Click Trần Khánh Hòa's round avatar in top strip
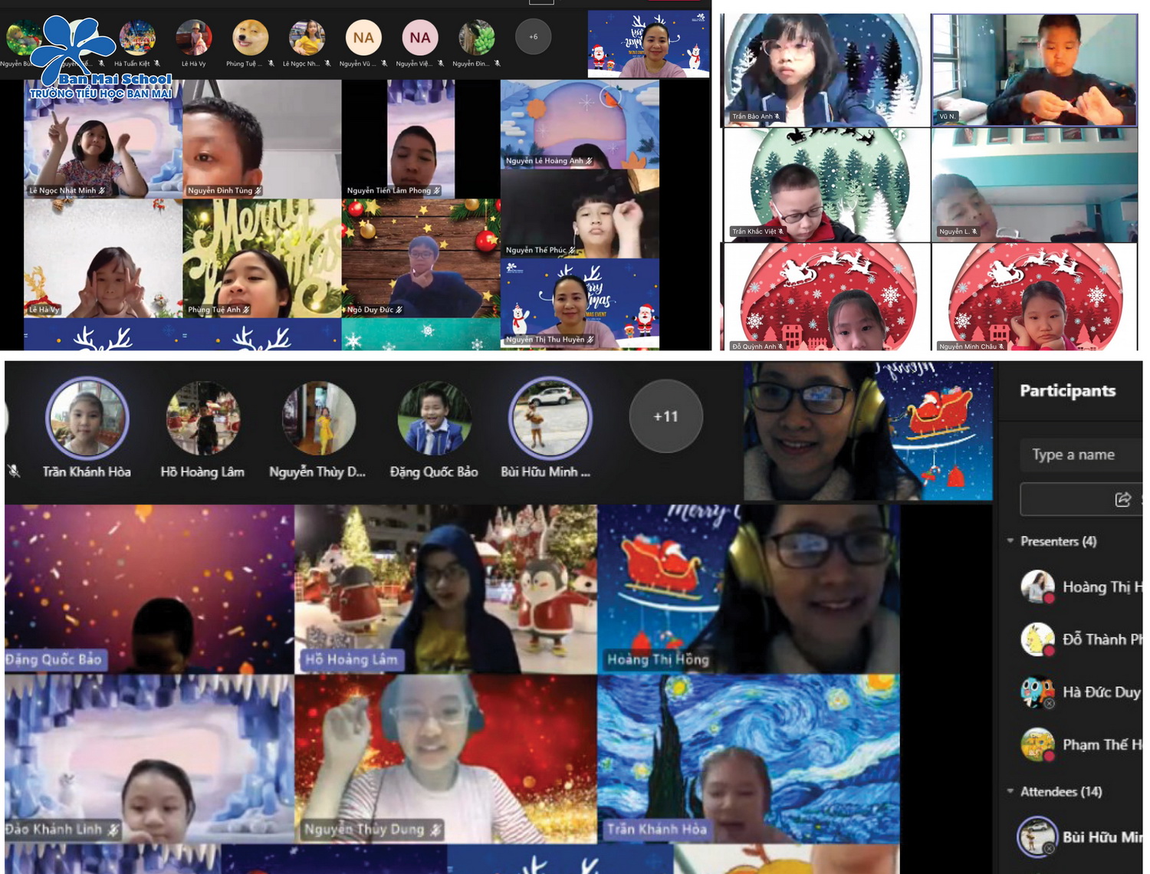1150x874 pixels. [87, 418]
